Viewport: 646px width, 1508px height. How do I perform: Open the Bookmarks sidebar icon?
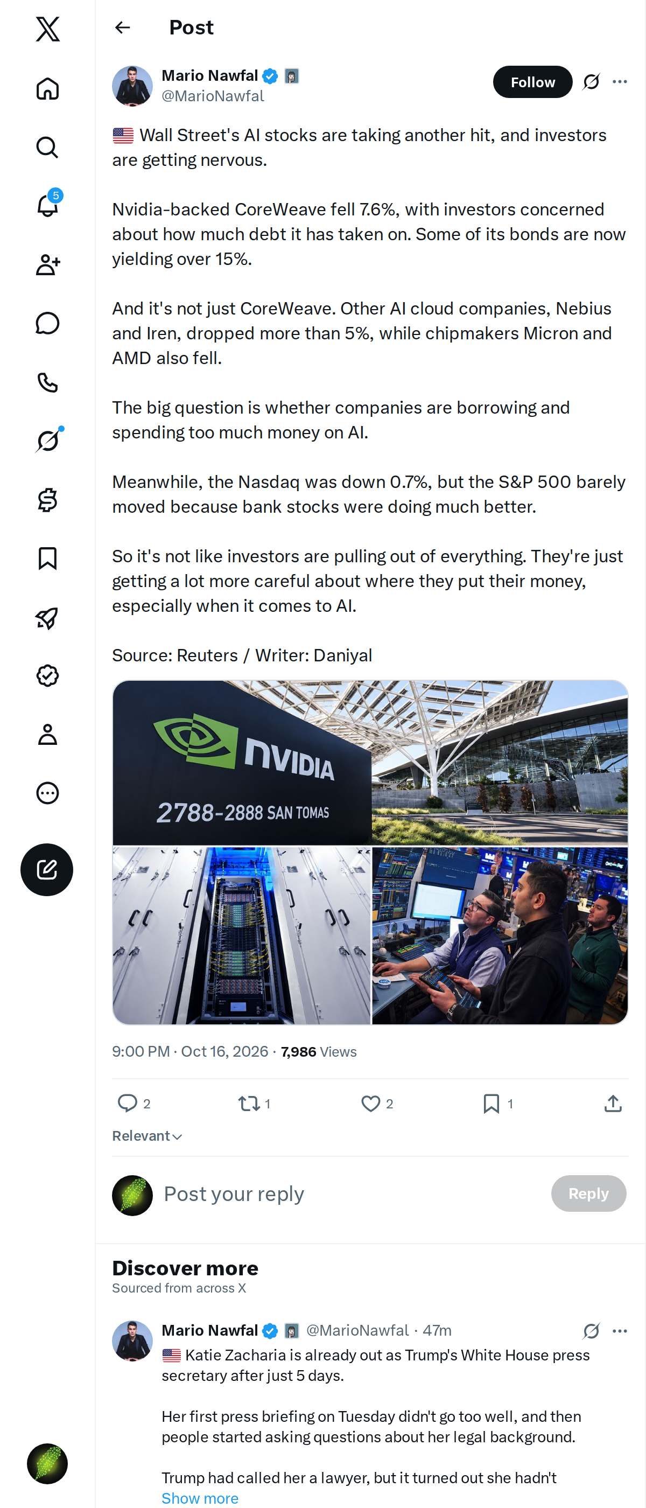[47, 558]
